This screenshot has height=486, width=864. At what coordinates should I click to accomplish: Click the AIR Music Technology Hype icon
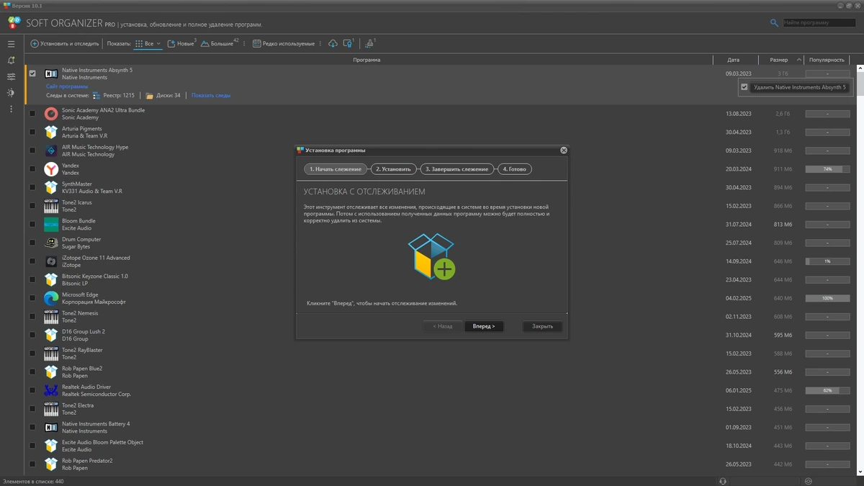pyautogui.click(x=51, y=150)
